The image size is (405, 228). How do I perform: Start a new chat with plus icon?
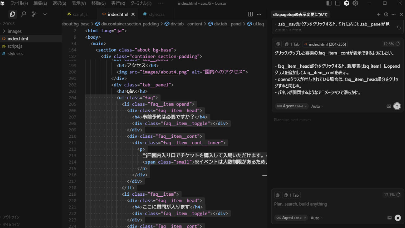click(378, 14)
